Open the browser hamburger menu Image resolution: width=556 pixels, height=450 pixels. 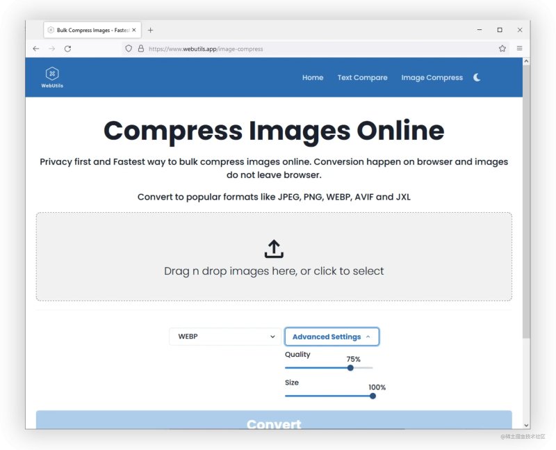coord(519,48)
